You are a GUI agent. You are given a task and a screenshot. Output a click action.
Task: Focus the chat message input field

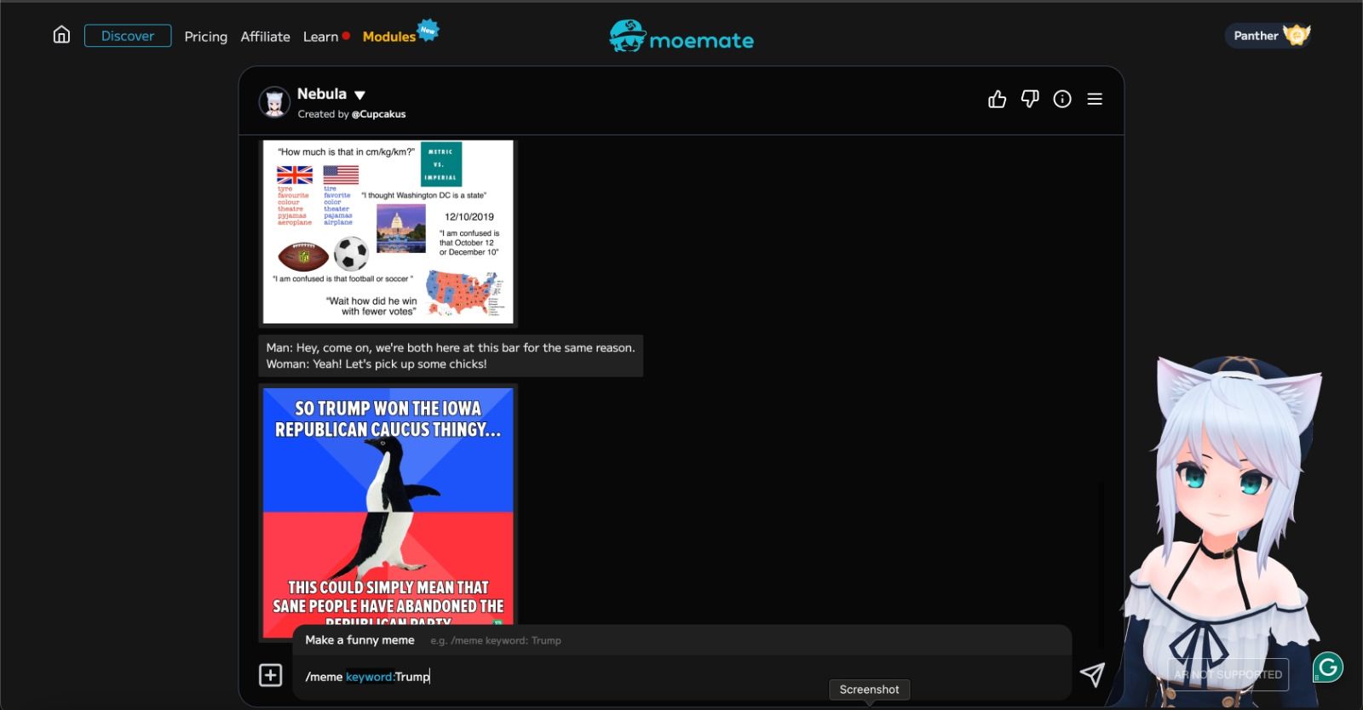coord(681,677)
